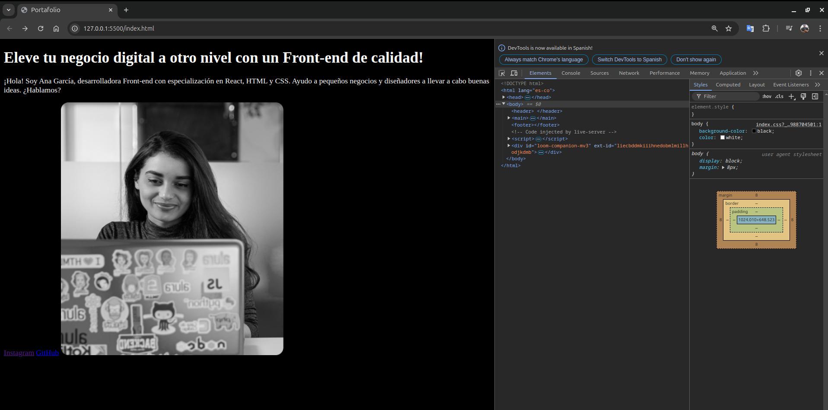Open the browser home page icon

(x=56, y=29)
